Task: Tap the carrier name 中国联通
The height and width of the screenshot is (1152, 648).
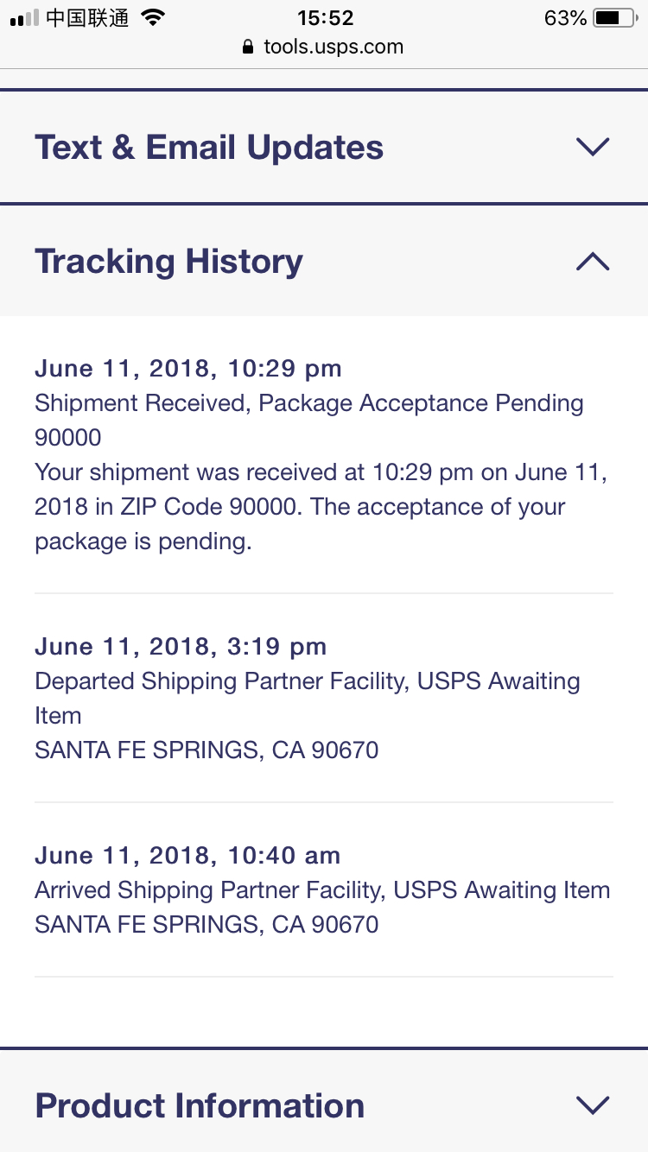Action: pos(87,18)
